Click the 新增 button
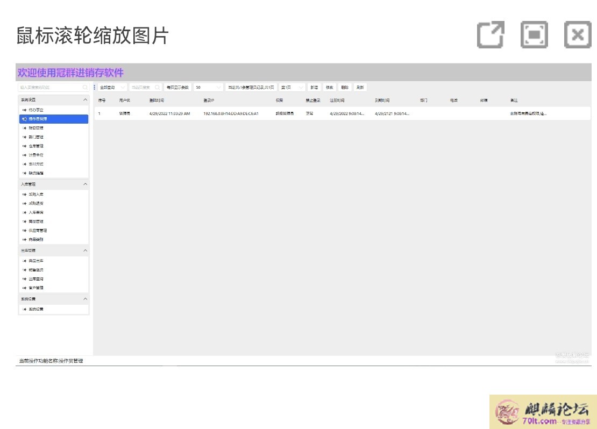 pos(314,88)
